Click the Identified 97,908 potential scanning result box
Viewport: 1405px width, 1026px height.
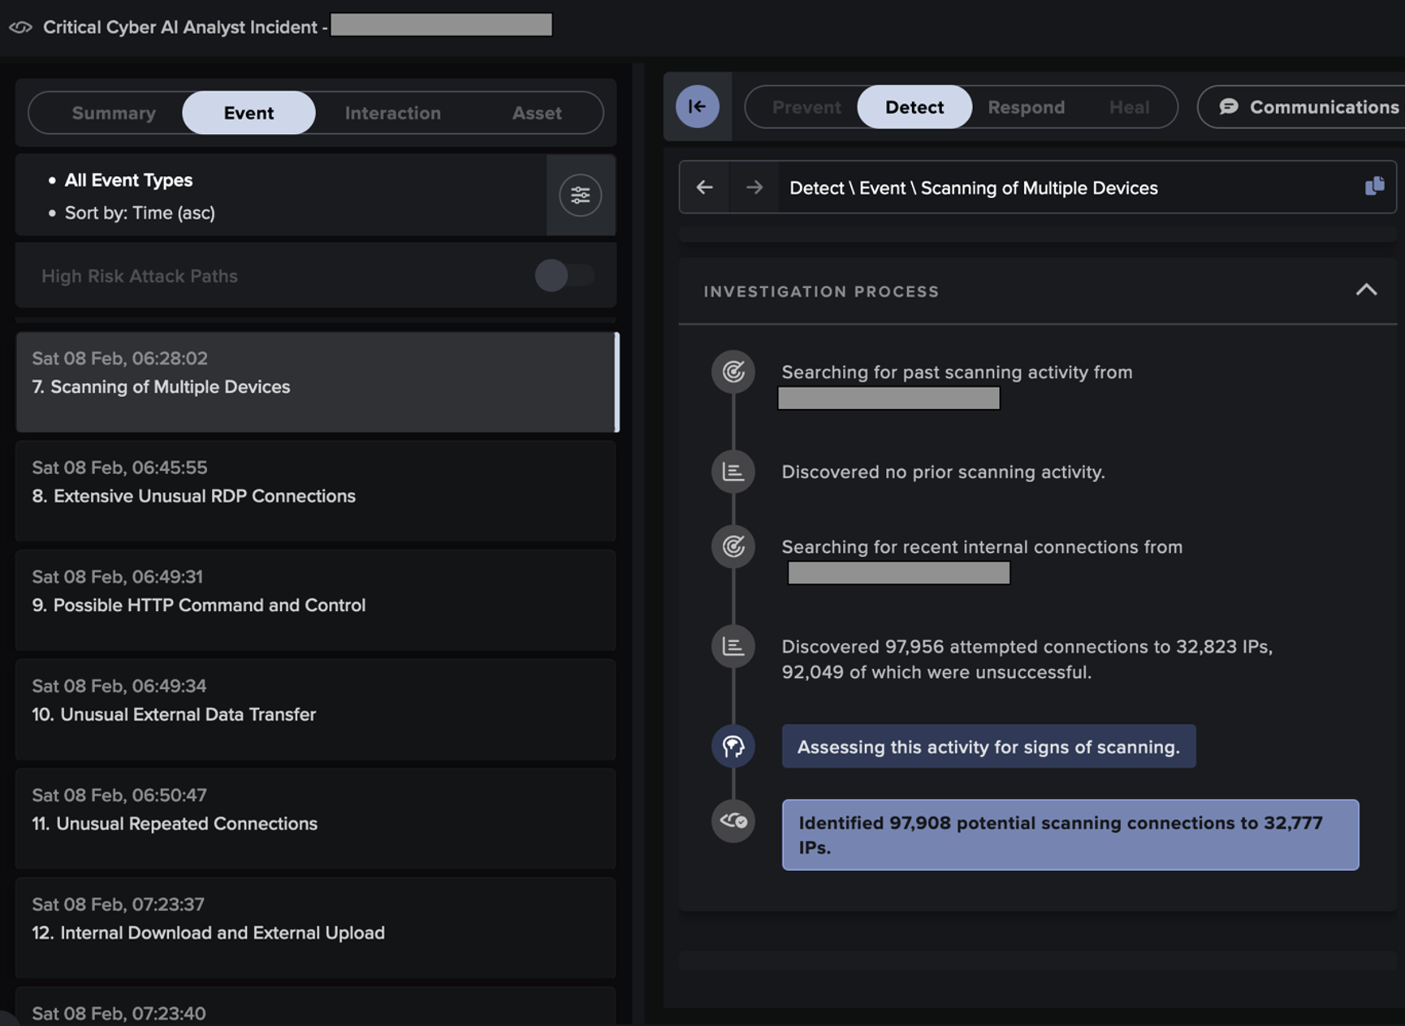(x=1070, y=834)
